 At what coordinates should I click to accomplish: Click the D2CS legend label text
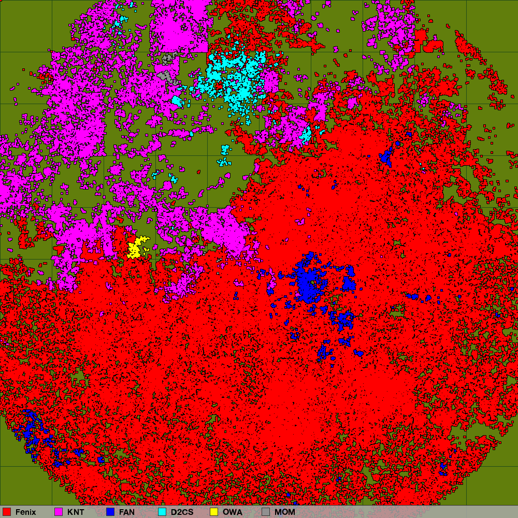(x=182, y=512)
